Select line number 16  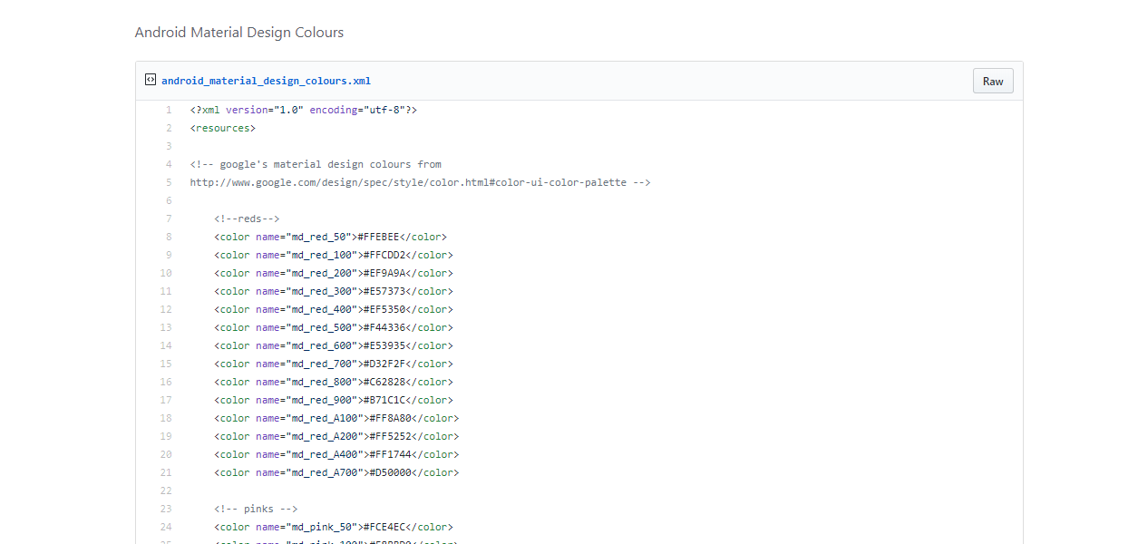click(x=166, y=382)
